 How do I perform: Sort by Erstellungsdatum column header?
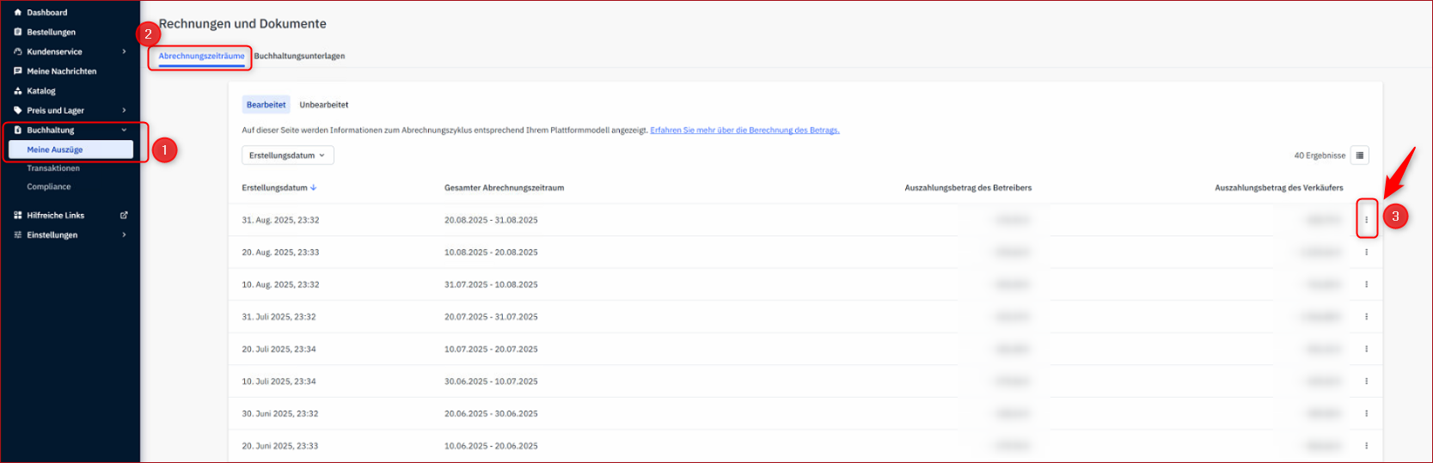tap(279, 188)
